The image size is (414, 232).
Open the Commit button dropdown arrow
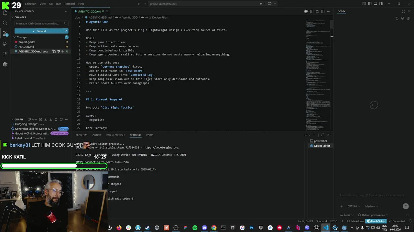(x=66, y=31)
